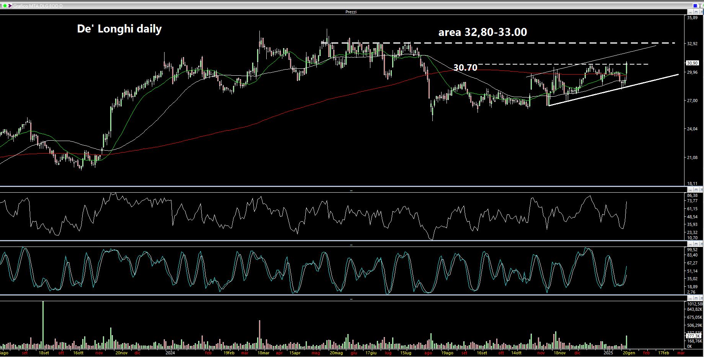Minimize the volume histogram pane
The height and width of the screenshot is (357, 704).
[690, 298]
